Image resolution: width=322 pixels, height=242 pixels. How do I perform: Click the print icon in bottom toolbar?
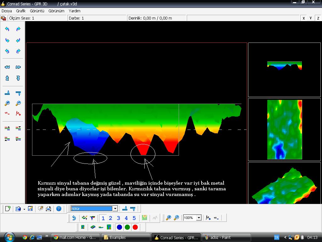[x=48, y=209]
